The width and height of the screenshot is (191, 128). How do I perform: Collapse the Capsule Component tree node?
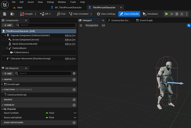pos(5,36)
